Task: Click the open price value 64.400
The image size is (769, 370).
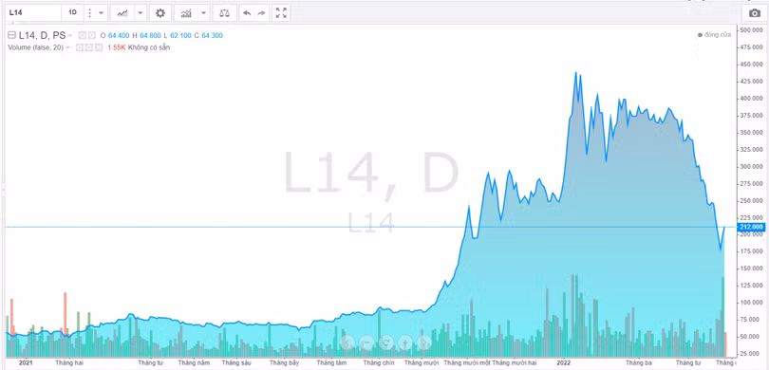Action: [x=119, y=35]
